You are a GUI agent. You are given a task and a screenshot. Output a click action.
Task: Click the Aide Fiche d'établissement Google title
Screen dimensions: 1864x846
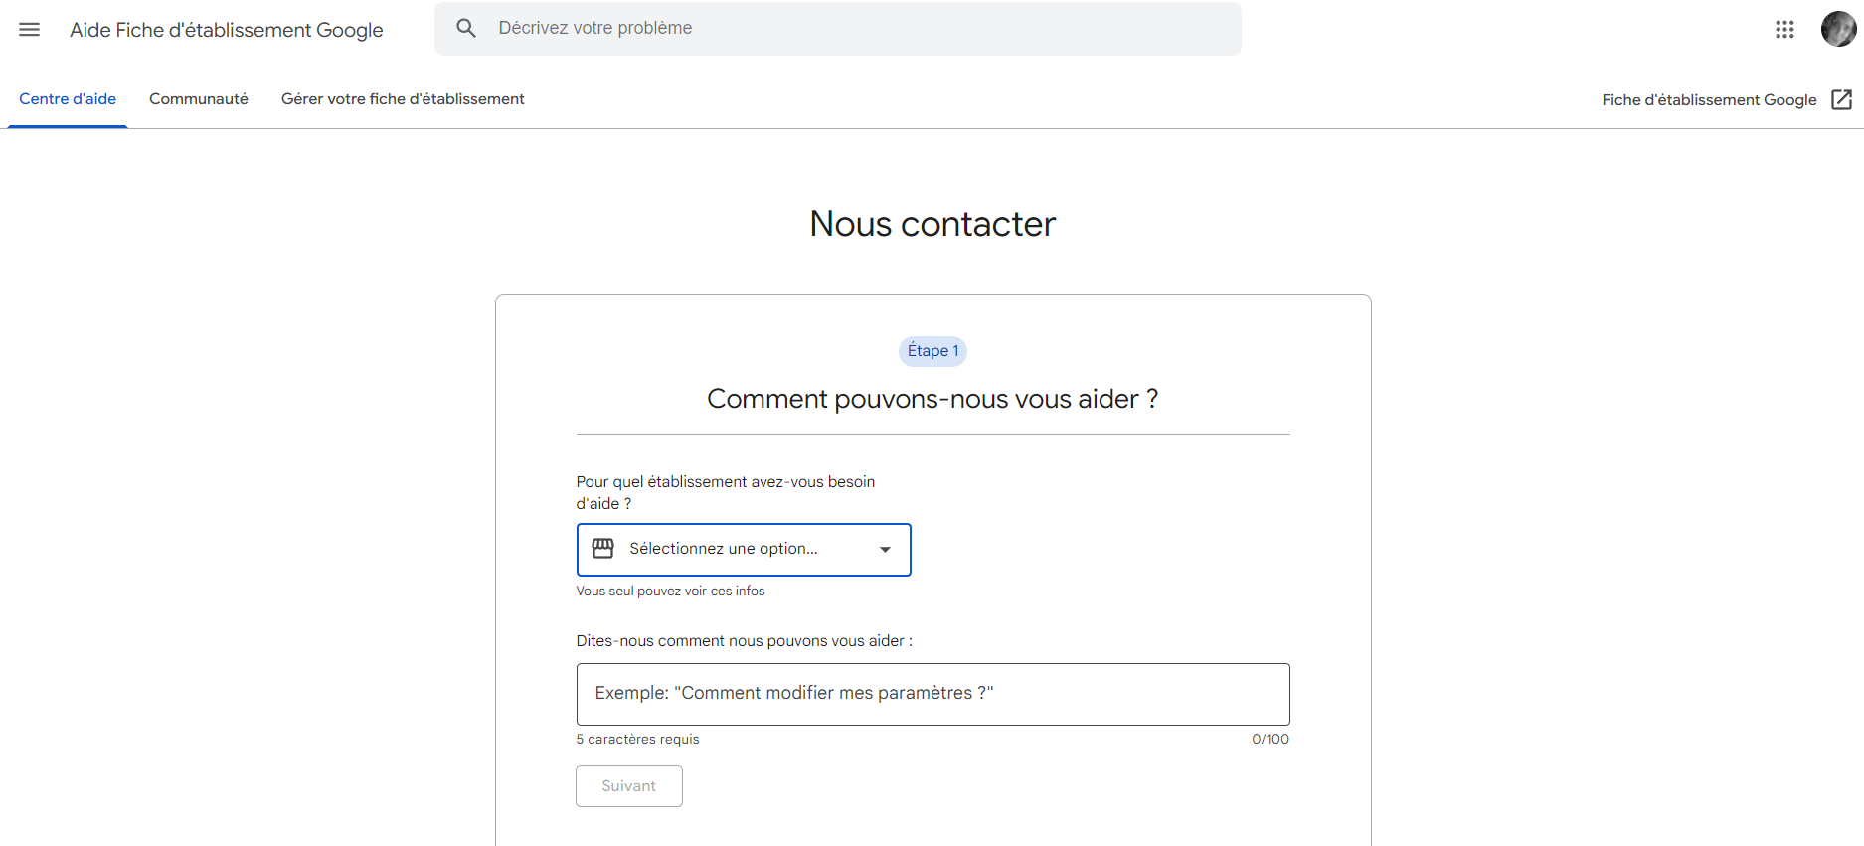(x=226, y=30)
